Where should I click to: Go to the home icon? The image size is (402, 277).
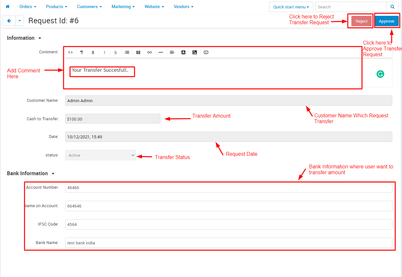tap(8, 6)
